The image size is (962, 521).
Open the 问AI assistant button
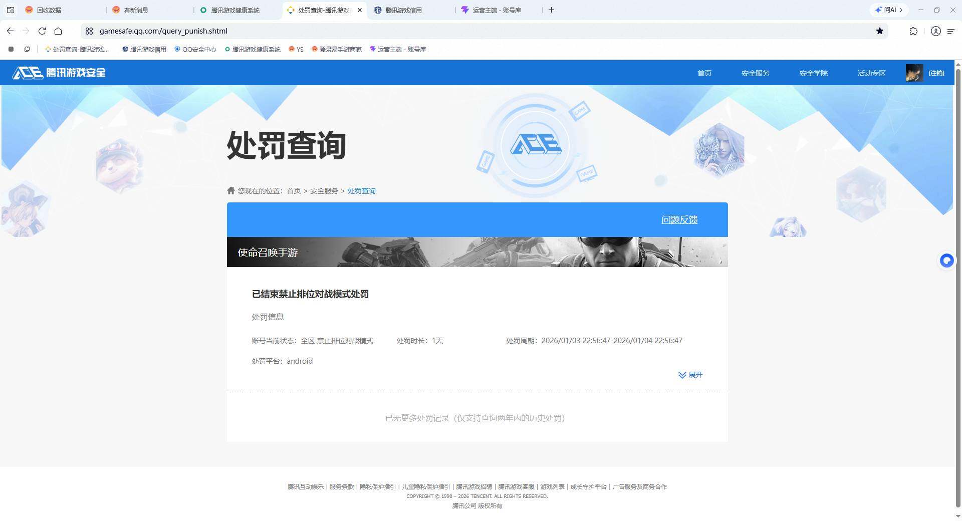pyautogui.click(x=889, y=10)
